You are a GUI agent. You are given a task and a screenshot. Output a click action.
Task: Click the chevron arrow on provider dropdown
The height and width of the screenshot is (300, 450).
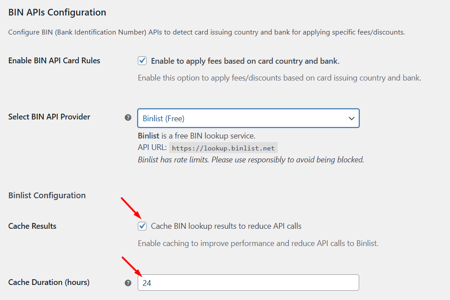[352, 118]
